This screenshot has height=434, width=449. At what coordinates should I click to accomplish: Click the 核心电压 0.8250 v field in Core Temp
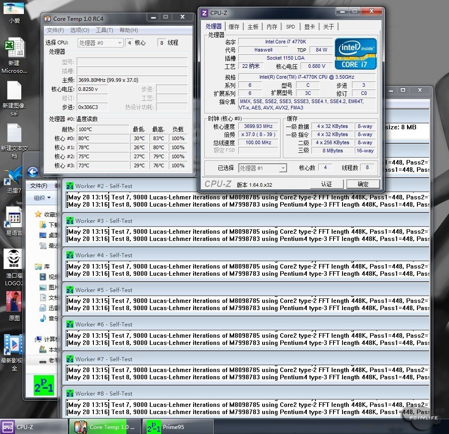92,89
